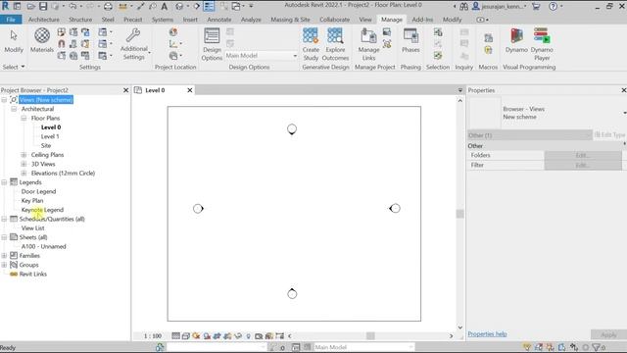Expand the 3D Views node
This screenshot has width=627, height=353.
pyautogui.click(x=24, y=164)
